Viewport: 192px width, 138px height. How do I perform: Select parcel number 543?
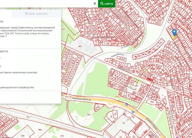click(x=23, y=136)
